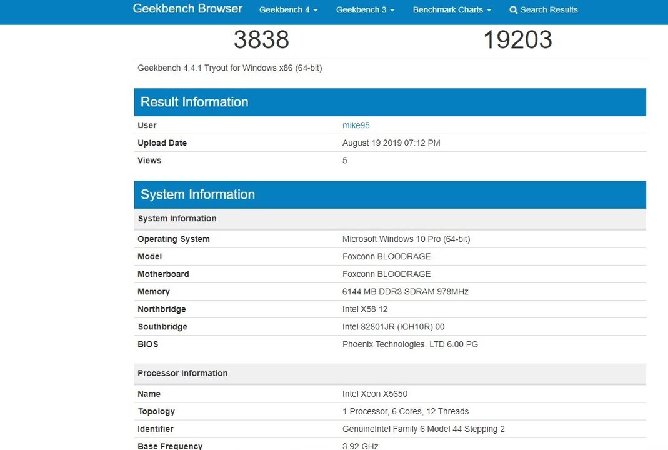This screenshot has height=450, width=668.
Task: Select the Motherboard value Foxconn BLOODRAGE
Action: (386, 274)
